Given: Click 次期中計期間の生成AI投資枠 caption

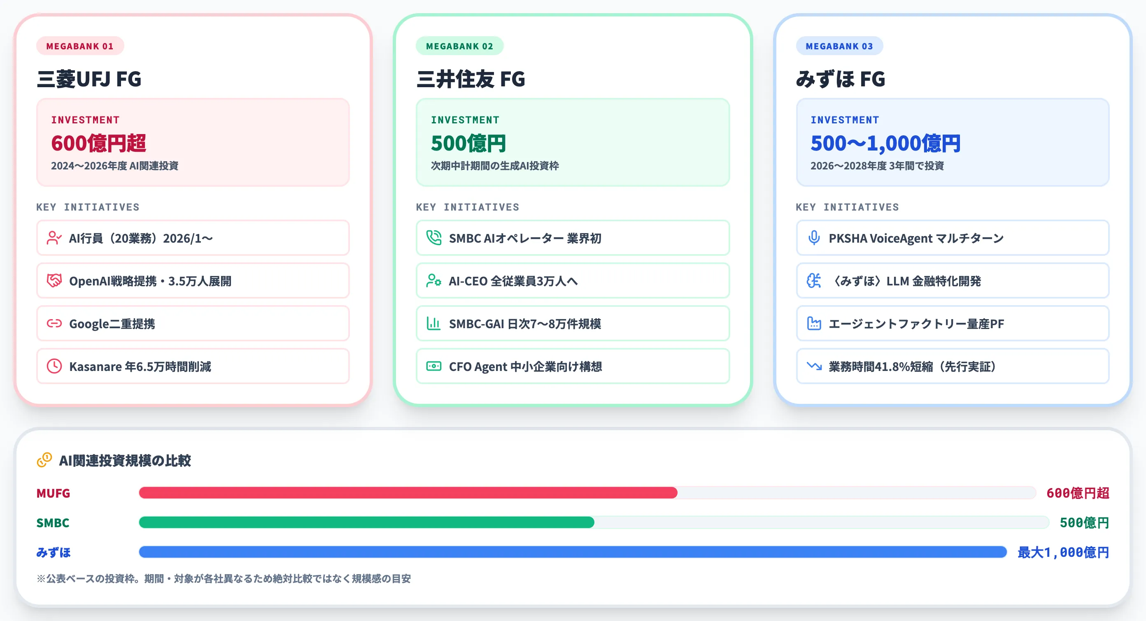Looking at the screenshot, I should point(495,166).
